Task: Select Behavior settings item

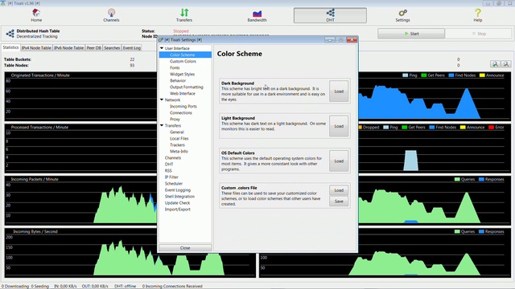Action: coord(178,80)
